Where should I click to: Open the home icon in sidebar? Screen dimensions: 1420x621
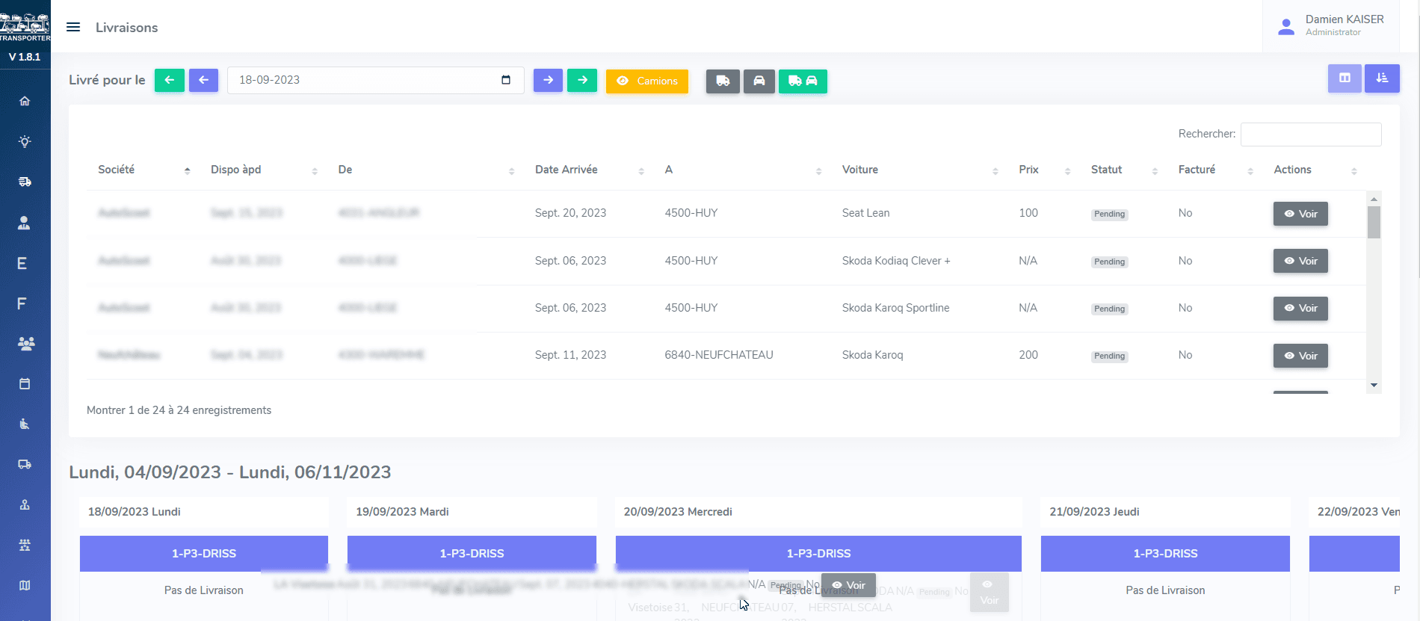coord(25,101)
